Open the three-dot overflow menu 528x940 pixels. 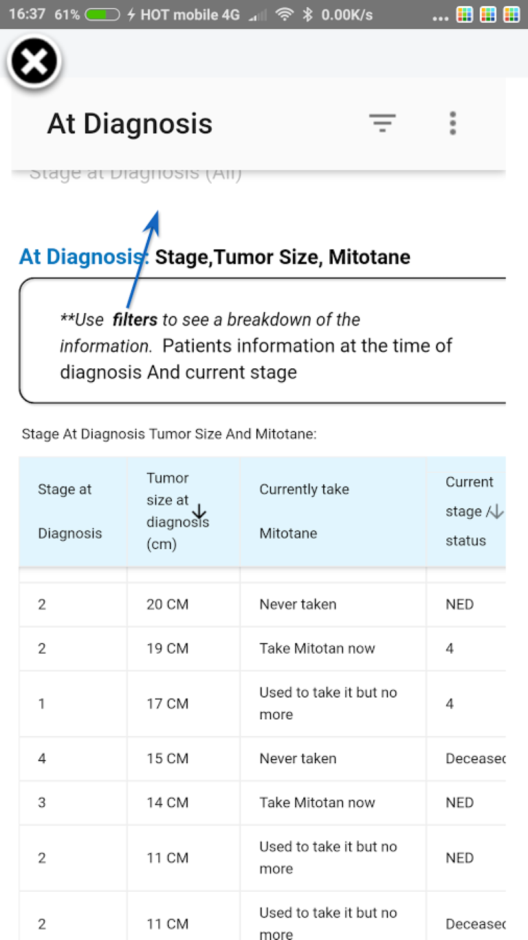452,123
